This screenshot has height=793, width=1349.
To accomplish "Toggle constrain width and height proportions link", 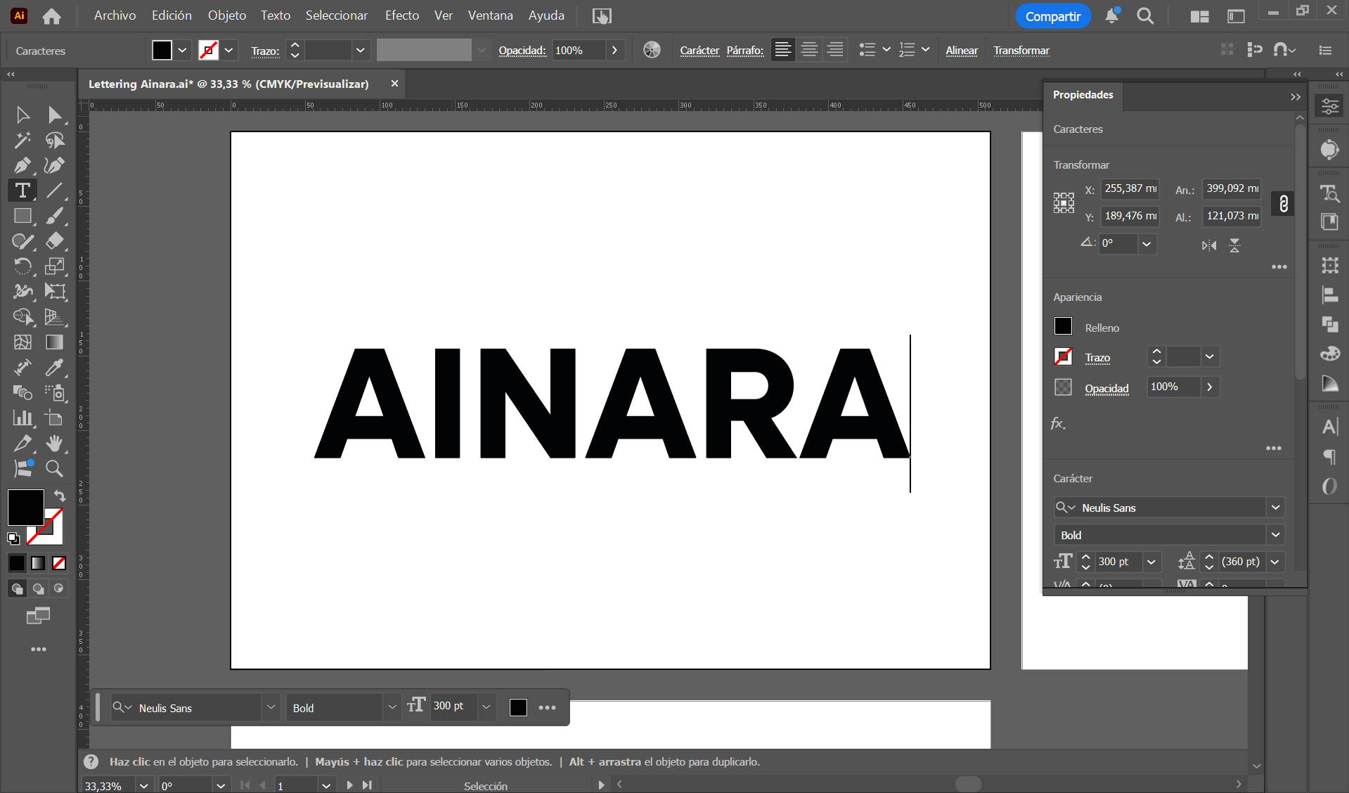I will pos(1283,203).
